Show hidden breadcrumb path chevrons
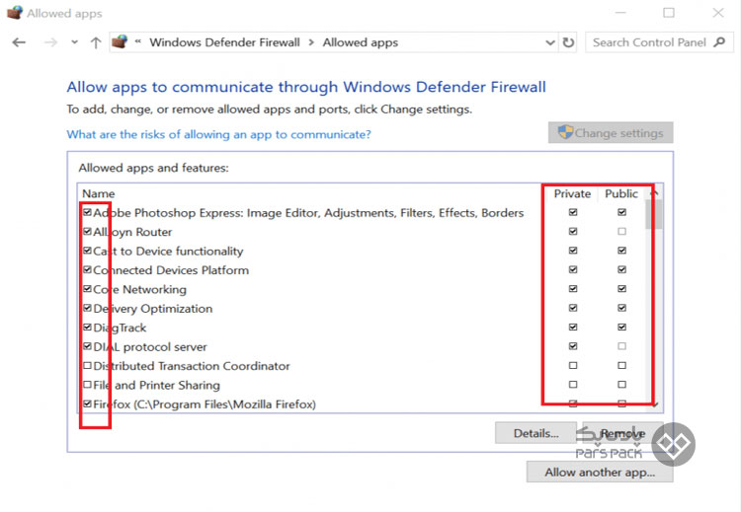 coord(138,41)
